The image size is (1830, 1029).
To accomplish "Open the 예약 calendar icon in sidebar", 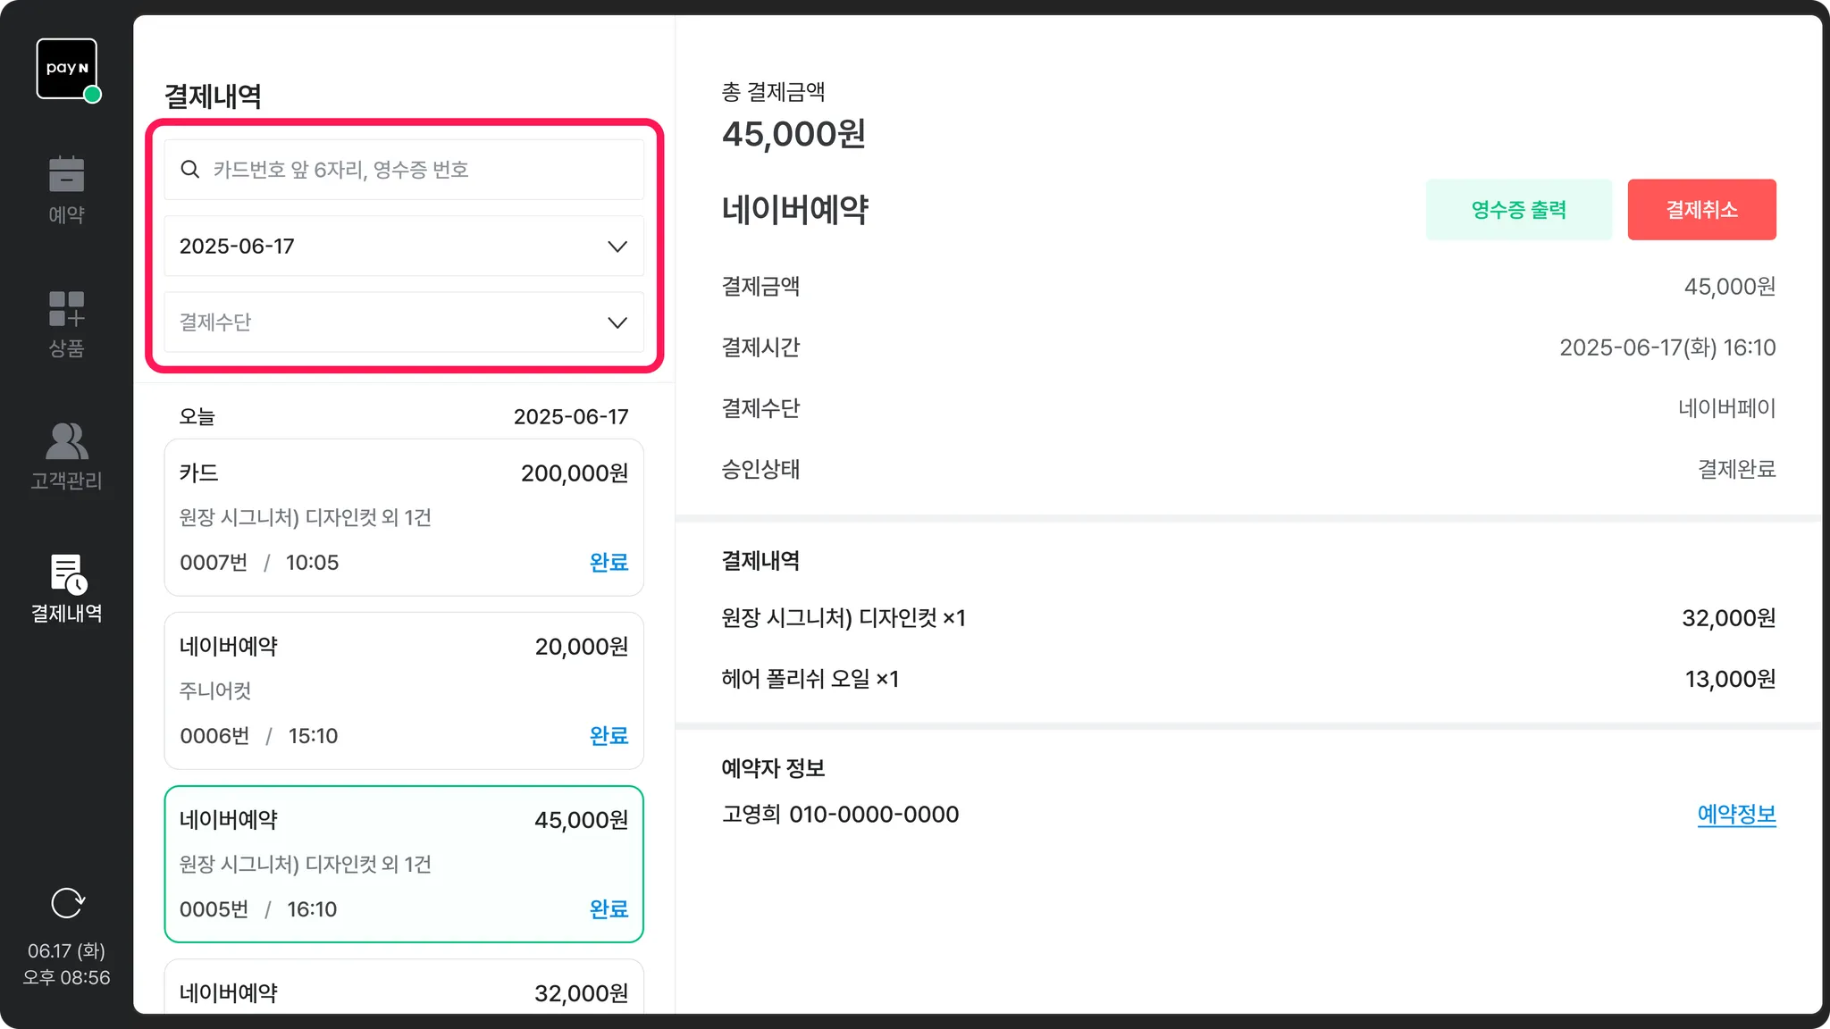I will tap(66, 174).
